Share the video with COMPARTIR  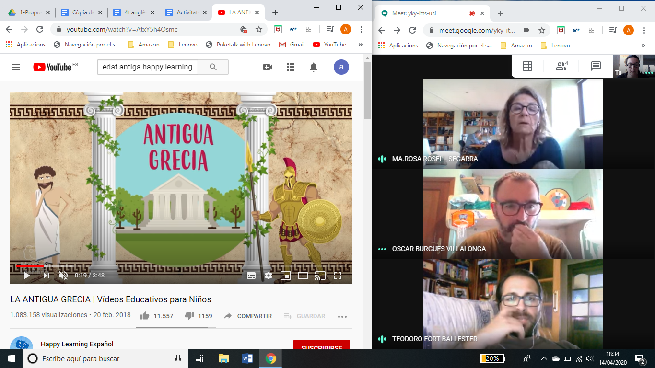[248, 316]
